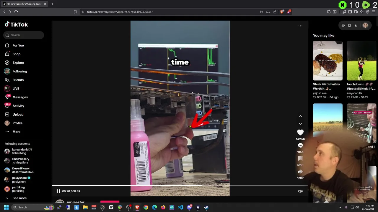Open Brave Shields lion icon

tap(282, 12)
